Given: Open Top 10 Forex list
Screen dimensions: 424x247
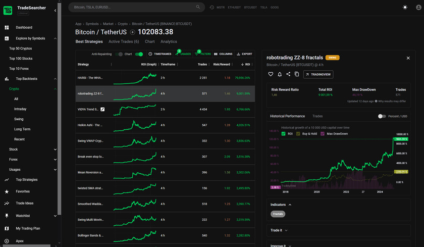Looking at the screenshot, I should [19, 69].
